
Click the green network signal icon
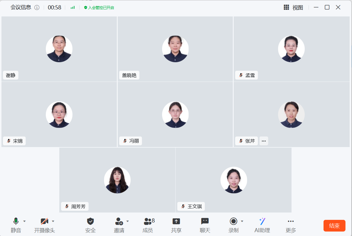(73, 8)
